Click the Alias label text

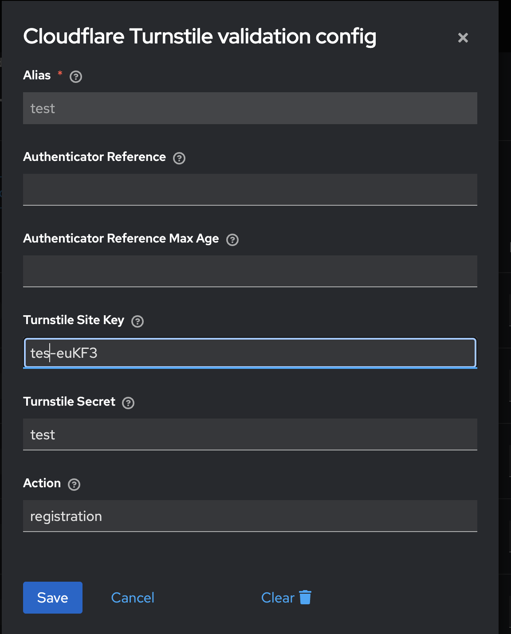[37, 75]
